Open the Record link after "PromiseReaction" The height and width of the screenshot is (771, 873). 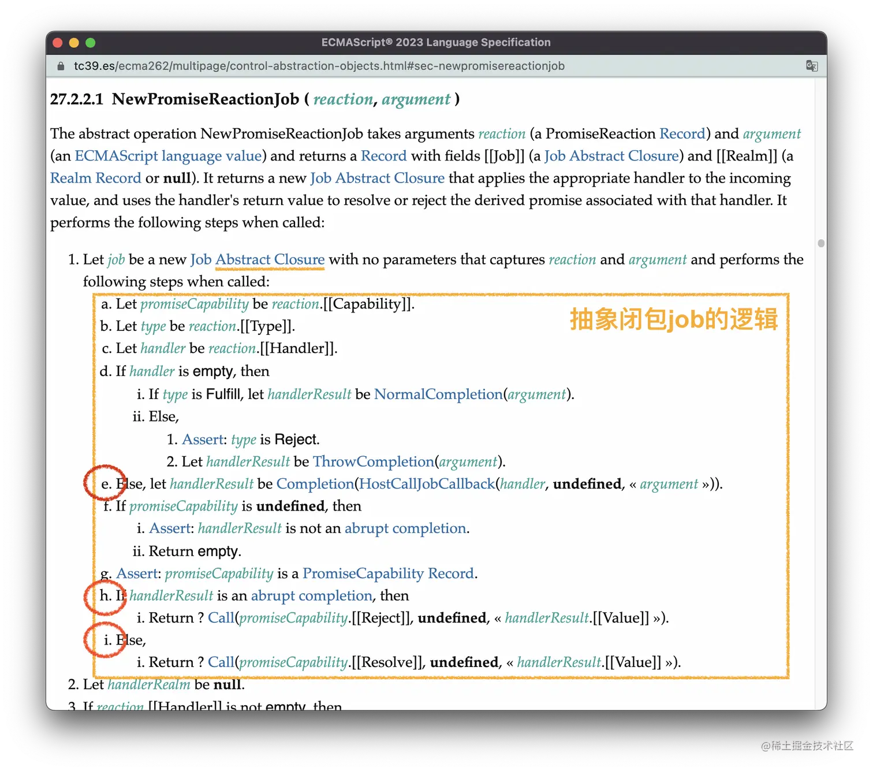[682, 134]
